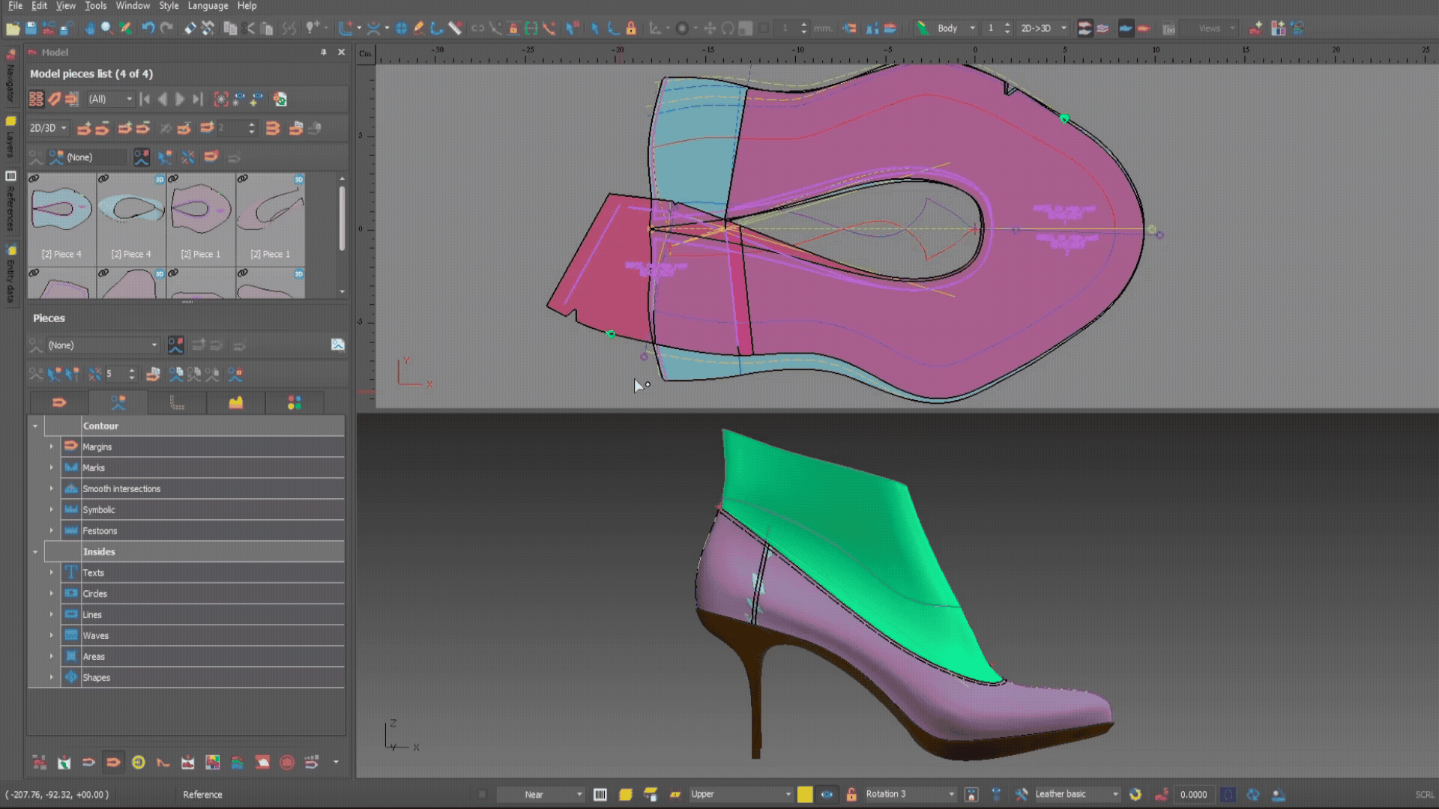Select the Festoons tree entry
The image size is (1439, 809).
pyautogui.click(x=100, y=530)
